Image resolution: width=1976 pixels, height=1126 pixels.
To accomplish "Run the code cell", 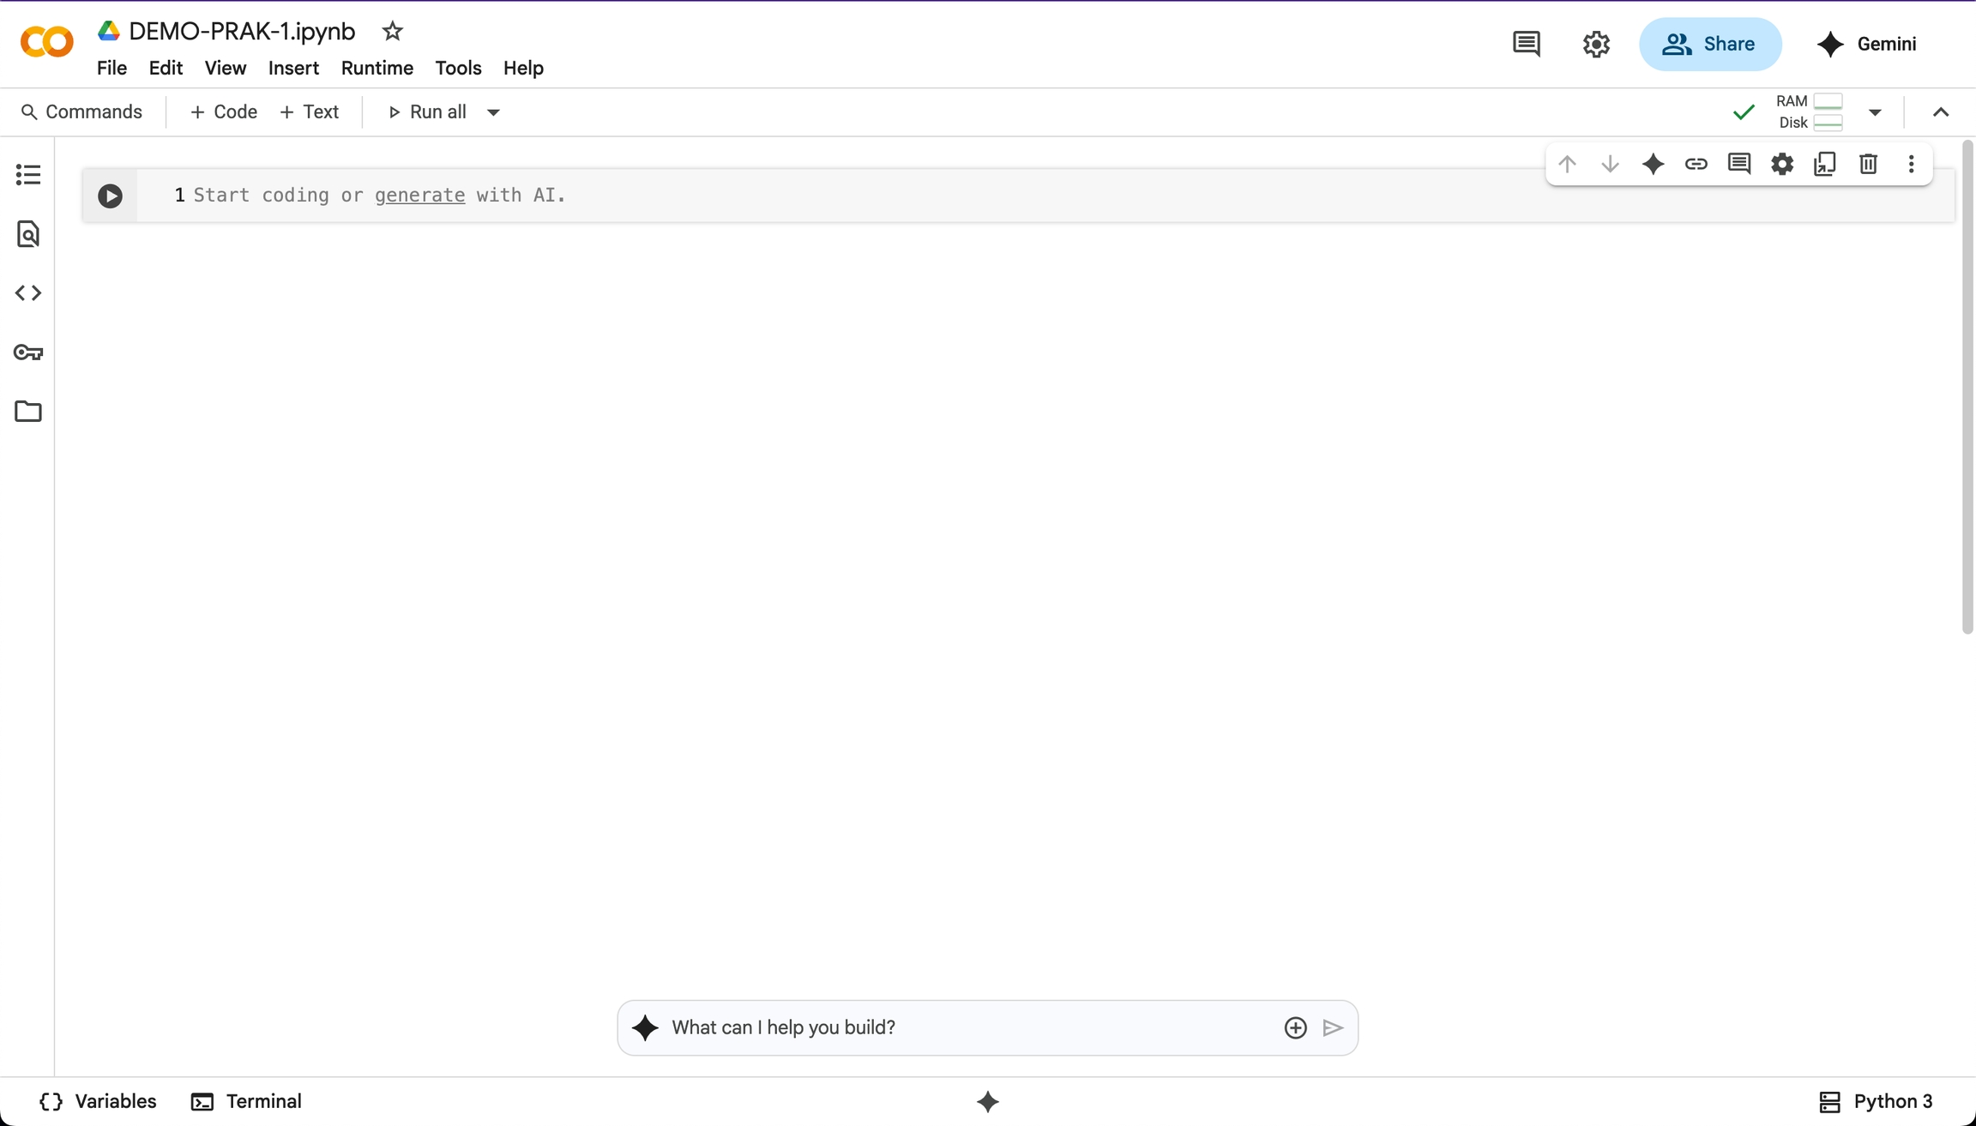I will [110, 196].
